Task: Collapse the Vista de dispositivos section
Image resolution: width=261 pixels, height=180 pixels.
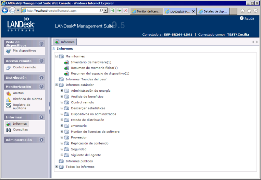Action: point(41,44)
